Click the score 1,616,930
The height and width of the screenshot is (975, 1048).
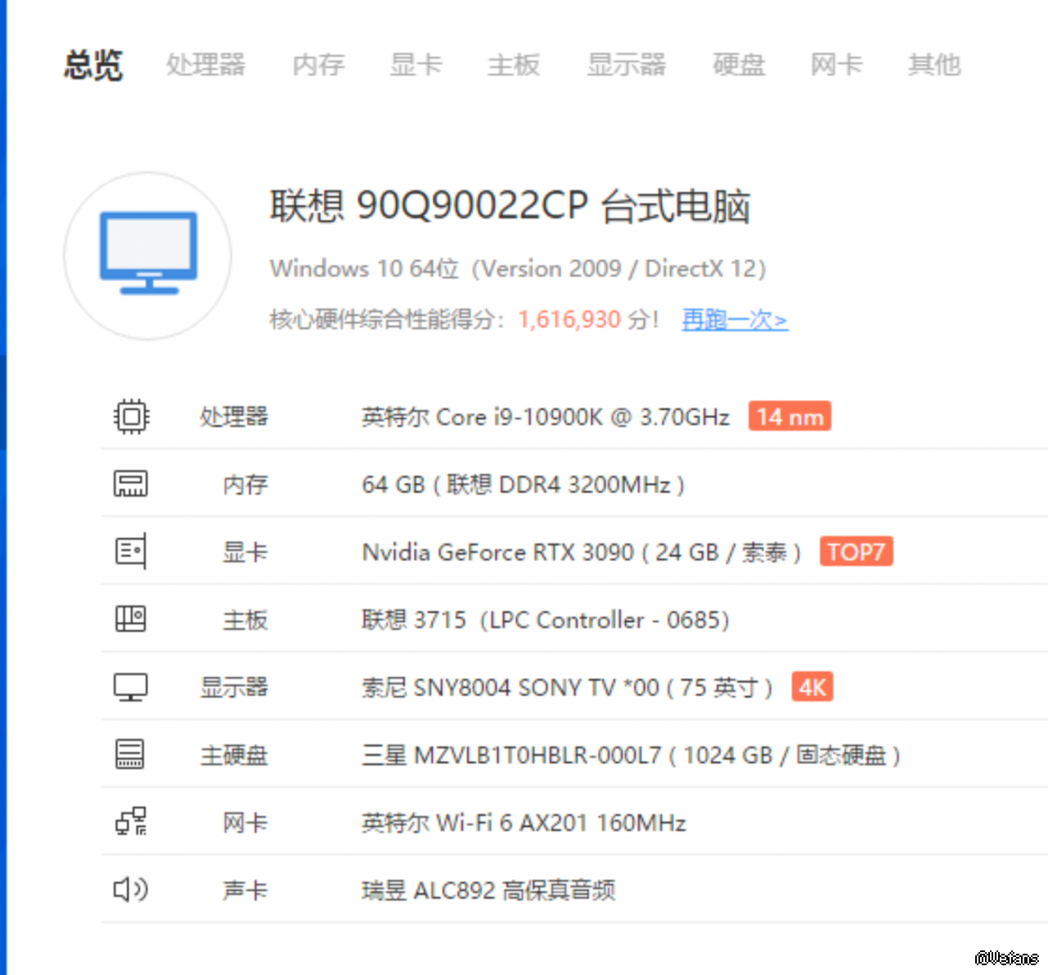coord(569,319)
